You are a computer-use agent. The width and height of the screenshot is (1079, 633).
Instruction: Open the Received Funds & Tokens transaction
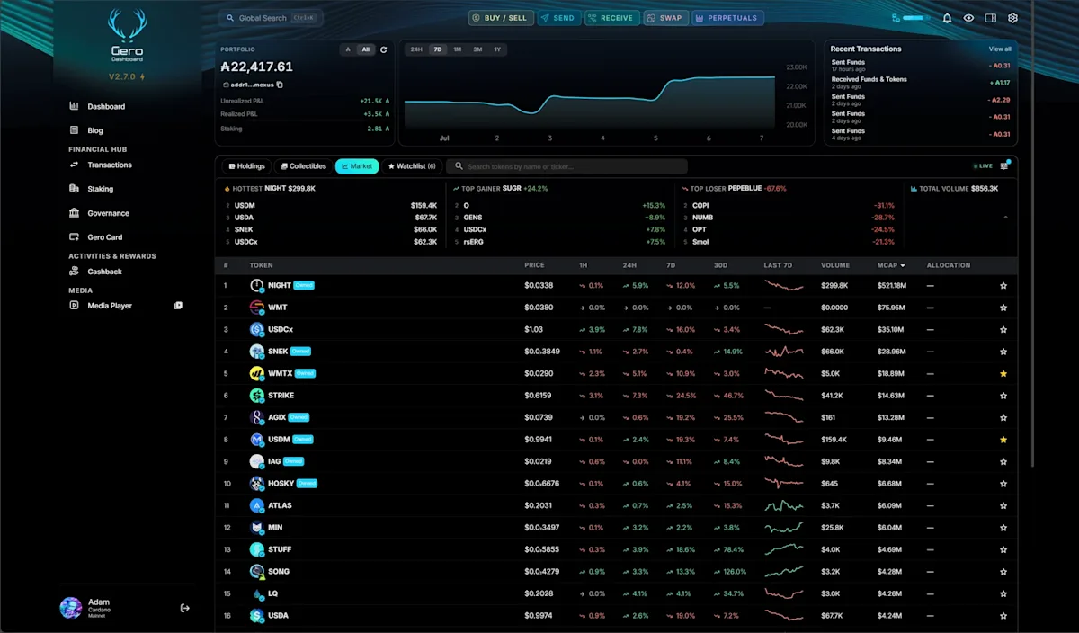(921, 83)
